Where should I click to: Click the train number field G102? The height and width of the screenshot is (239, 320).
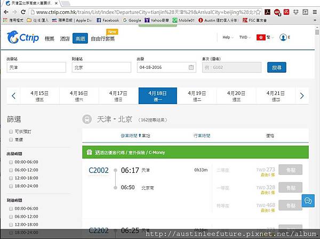pos(231,67)
